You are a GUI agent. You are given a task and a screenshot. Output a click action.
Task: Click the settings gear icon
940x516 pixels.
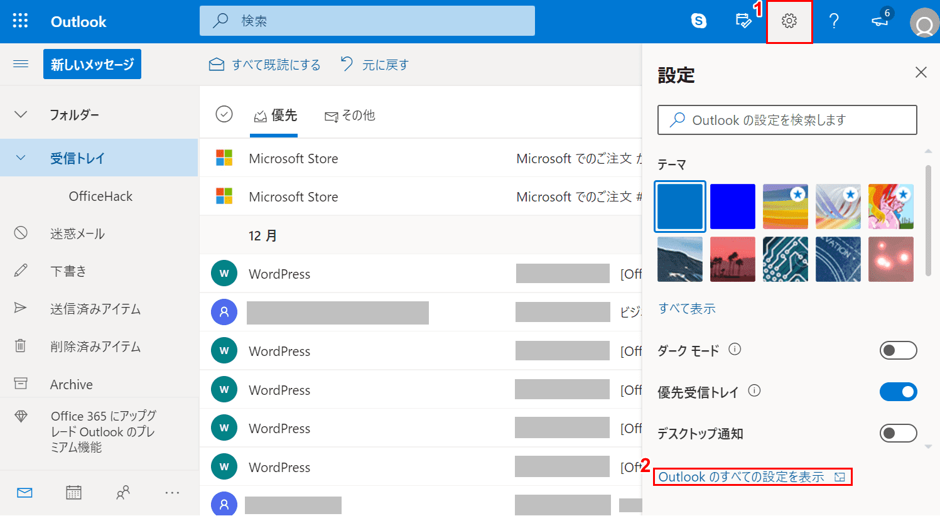[x=789, y=21]
